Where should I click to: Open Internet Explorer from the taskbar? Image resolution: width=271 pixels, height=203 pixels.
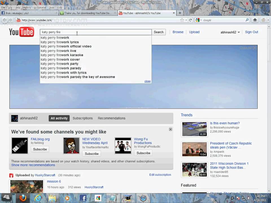click(x=38, y=198)
